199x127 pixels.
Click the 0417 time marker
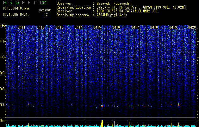pyautogui.click(x=135, y=27)
